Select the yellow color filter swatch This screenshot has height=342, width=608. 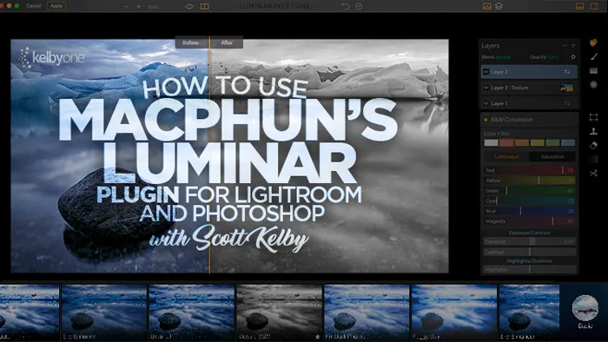(x=537, y=142)
